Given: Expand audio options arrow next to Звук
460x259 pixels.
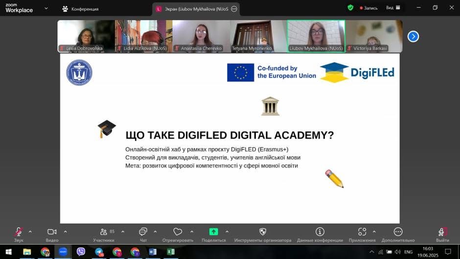Looking at the screenshot, I should pos(30,232).
